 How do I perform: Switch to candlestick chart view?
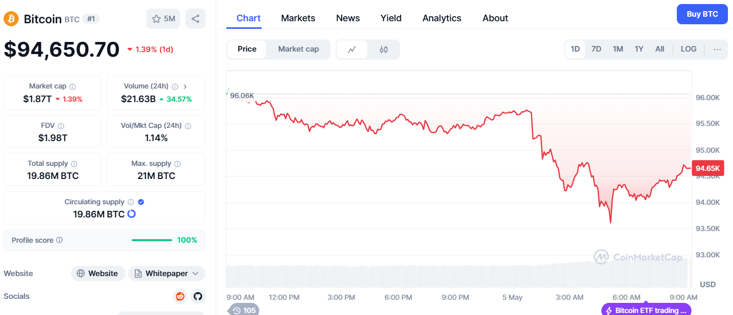[x=383, y=49]
